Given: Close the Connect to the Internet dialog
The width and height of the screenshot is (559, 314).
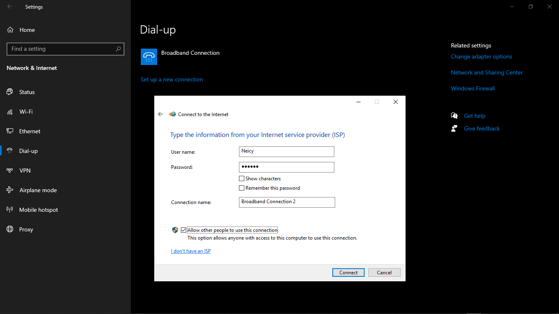Looking at the screenshot, I should click(x=396, y=102).
